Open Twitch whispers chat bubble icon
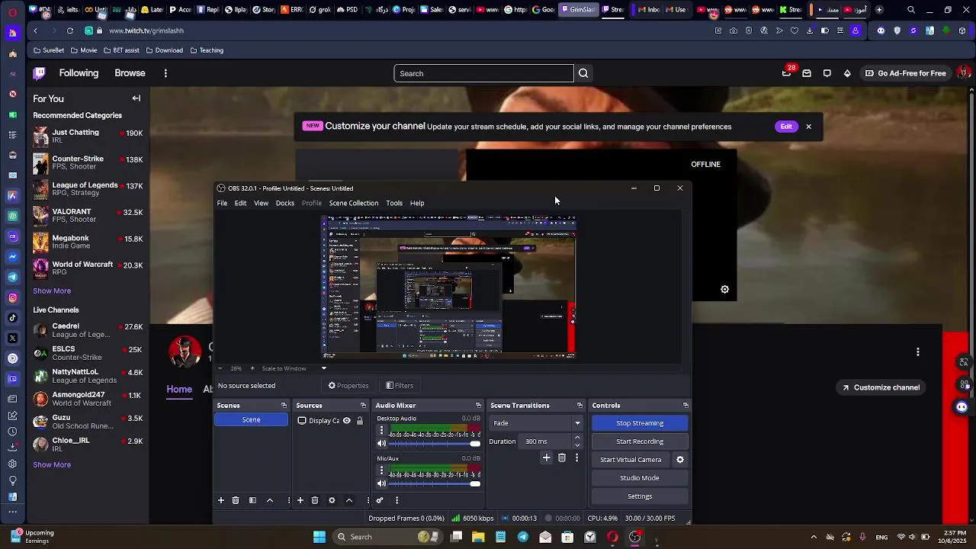This screenshot has width=976, height=549. 827,73
